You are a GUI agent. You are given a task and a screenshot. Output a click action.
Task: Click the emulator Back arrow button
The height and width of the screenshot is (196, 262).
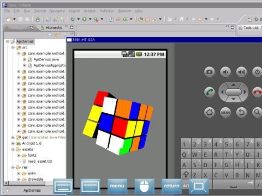(x=241, y=112)
